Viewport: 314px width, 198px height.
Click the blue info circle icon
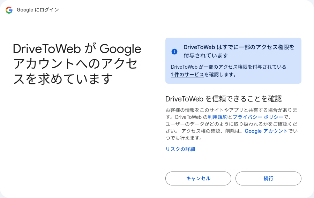(174, 52)
